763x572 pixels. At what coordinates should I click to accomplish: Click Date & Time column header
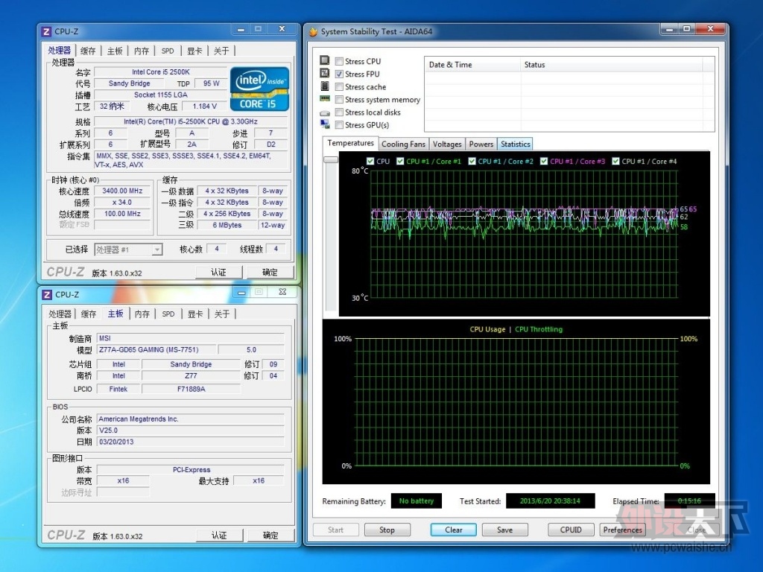pyautogui.click(x=473, y=65)
